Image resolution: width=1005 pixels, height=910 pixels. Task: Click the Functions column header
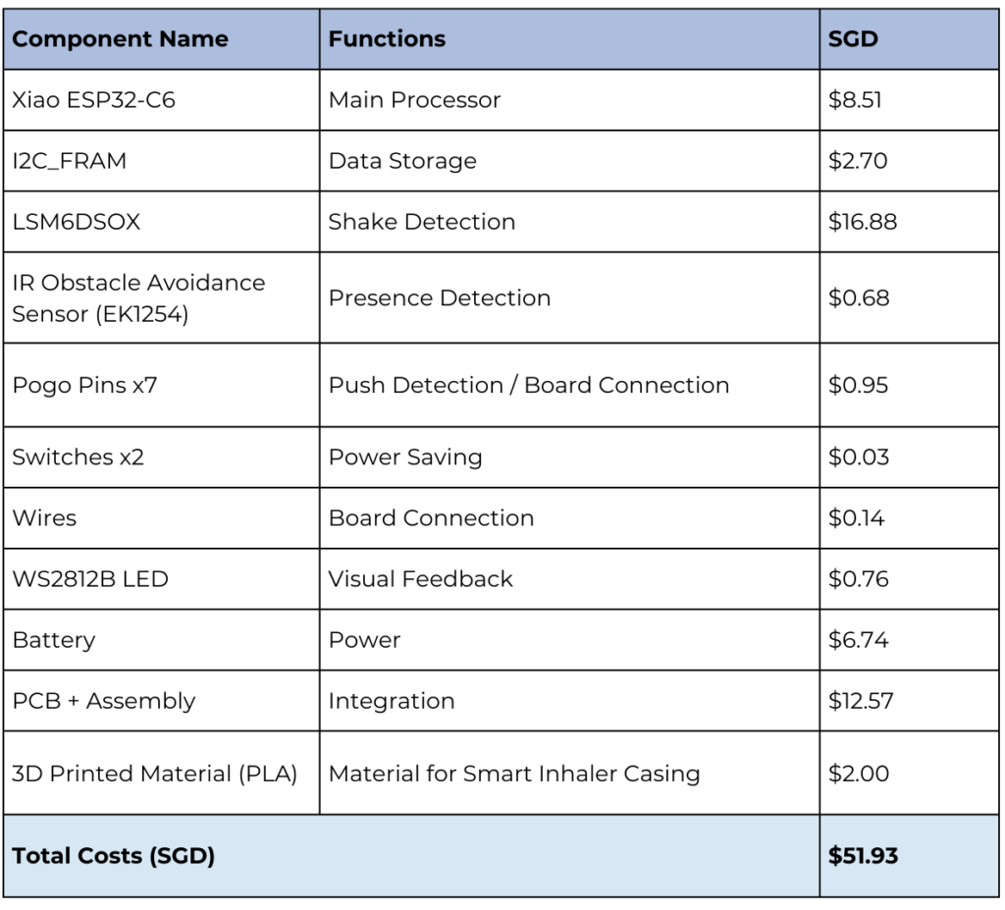(x=387, y=39)
